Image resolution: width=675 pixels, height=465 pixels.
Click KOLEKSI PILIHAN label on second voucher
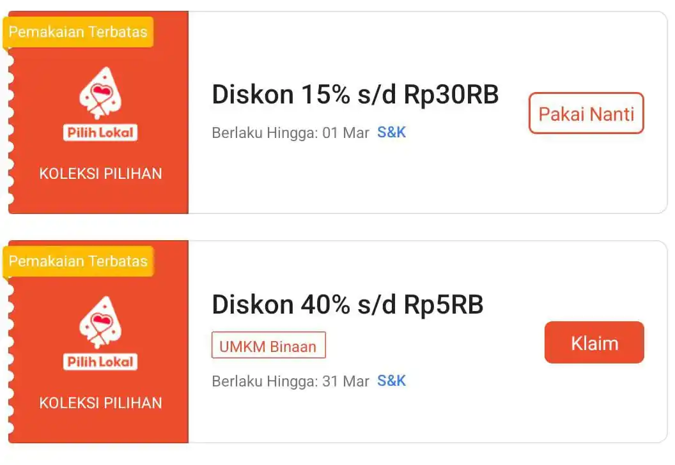[101, 403]
